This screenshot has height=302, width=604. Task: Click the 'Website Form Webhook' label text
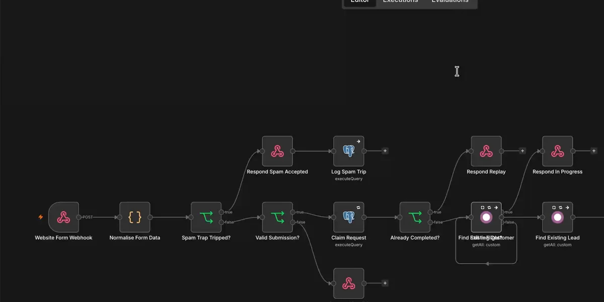point(63,238)
